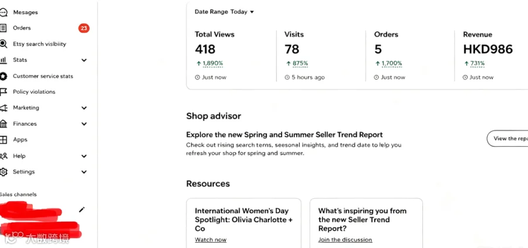Expand the Marketing submenu chevron

point(84,108)
